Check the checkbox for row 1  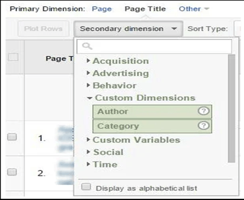click(12, 137)
